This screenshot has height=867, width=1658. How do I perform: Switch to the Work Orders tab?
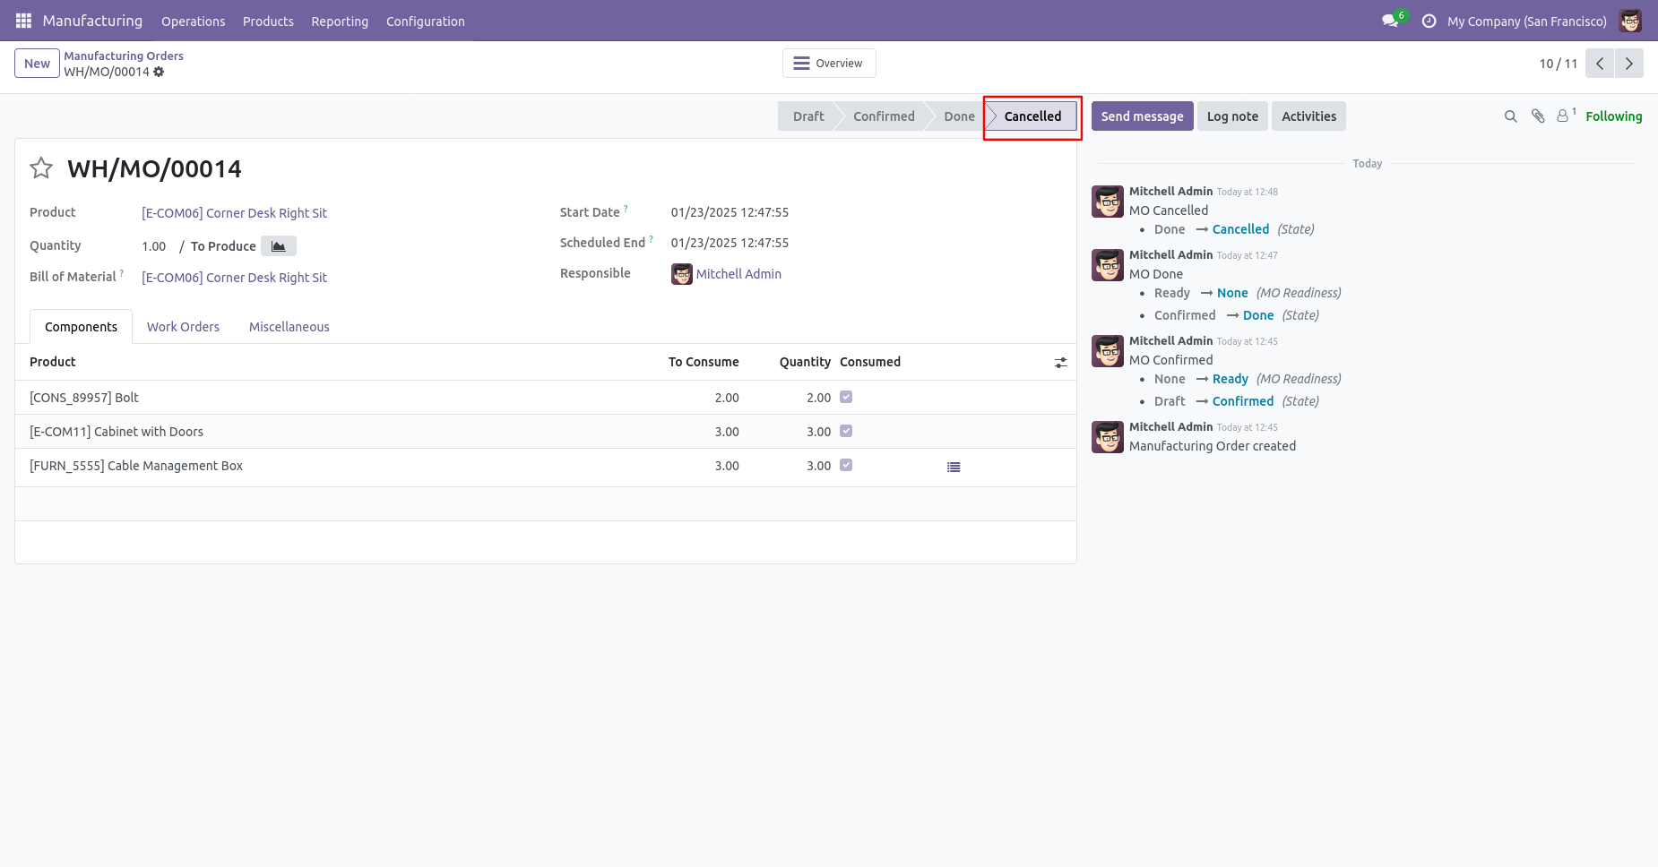[x=183, y=327]
